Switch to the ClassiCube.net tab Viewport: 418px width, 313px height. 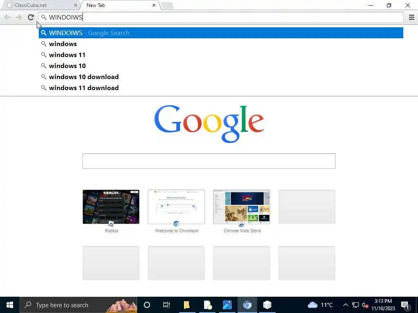point(40,5)
